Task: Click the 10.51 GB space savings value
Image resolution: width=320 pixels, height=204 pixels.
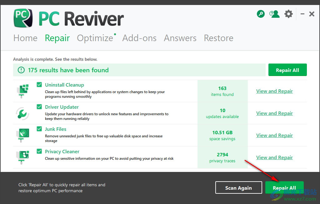Action: 222,135
